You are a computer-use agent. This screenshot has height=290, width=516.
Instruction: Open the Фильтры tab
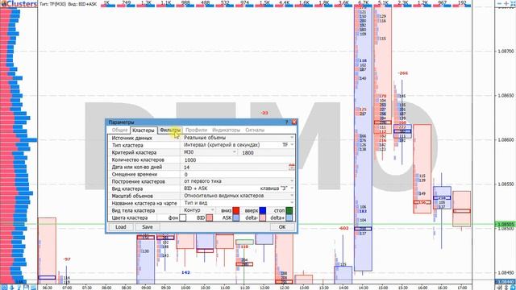(x=170, y=130)
